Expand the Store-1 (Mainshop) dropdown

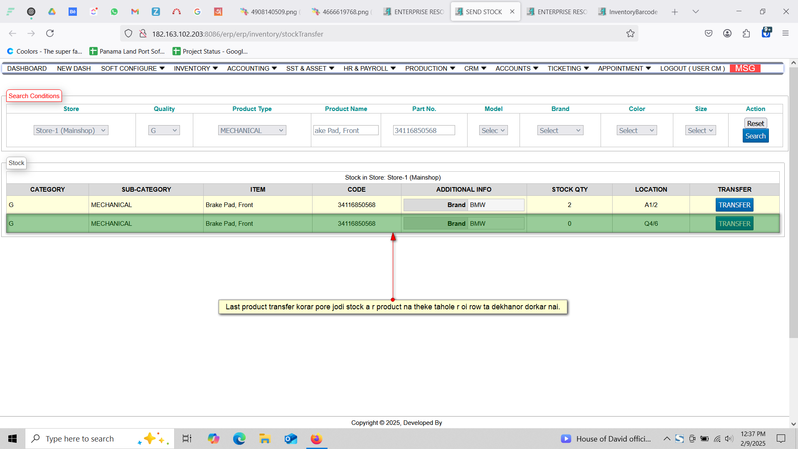click(71, 131)
